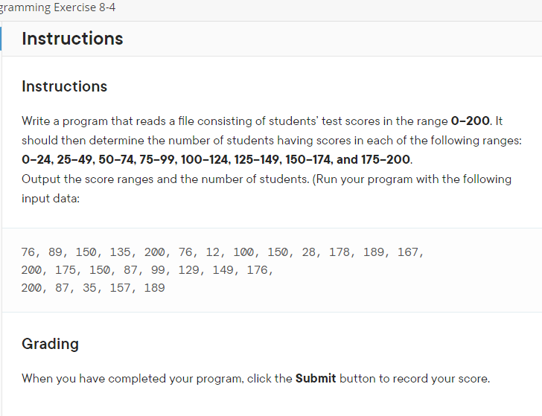
Task: Click the bold Submit word
Action: (x=316, y=378)
